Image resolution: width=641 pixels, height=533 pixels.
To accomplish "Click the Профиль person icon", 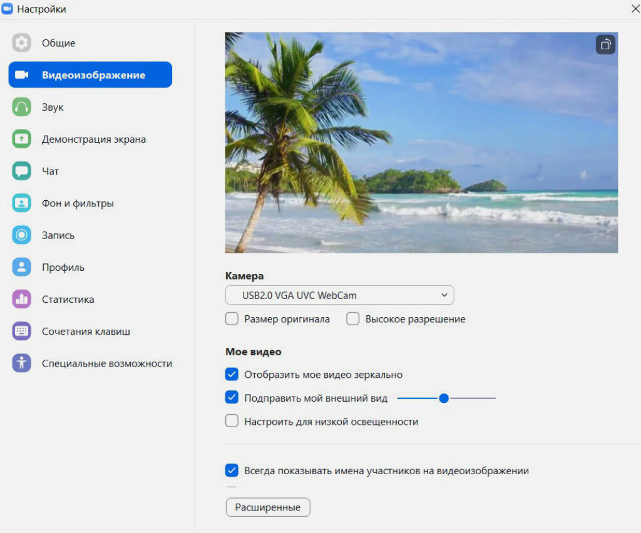I will point(21,267).
